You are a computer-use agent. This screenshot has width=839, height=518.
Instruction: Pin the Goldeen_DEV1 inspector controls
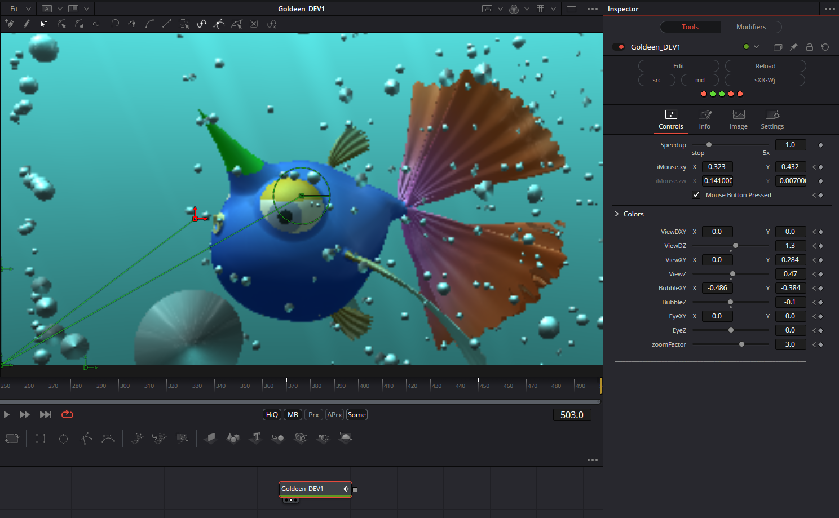pyautogui.click(x=793, y=47)
